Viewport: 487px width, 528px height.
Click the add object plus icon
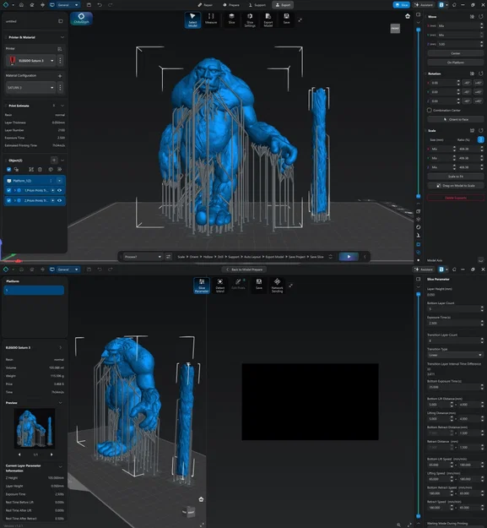[x=54, y=161]
